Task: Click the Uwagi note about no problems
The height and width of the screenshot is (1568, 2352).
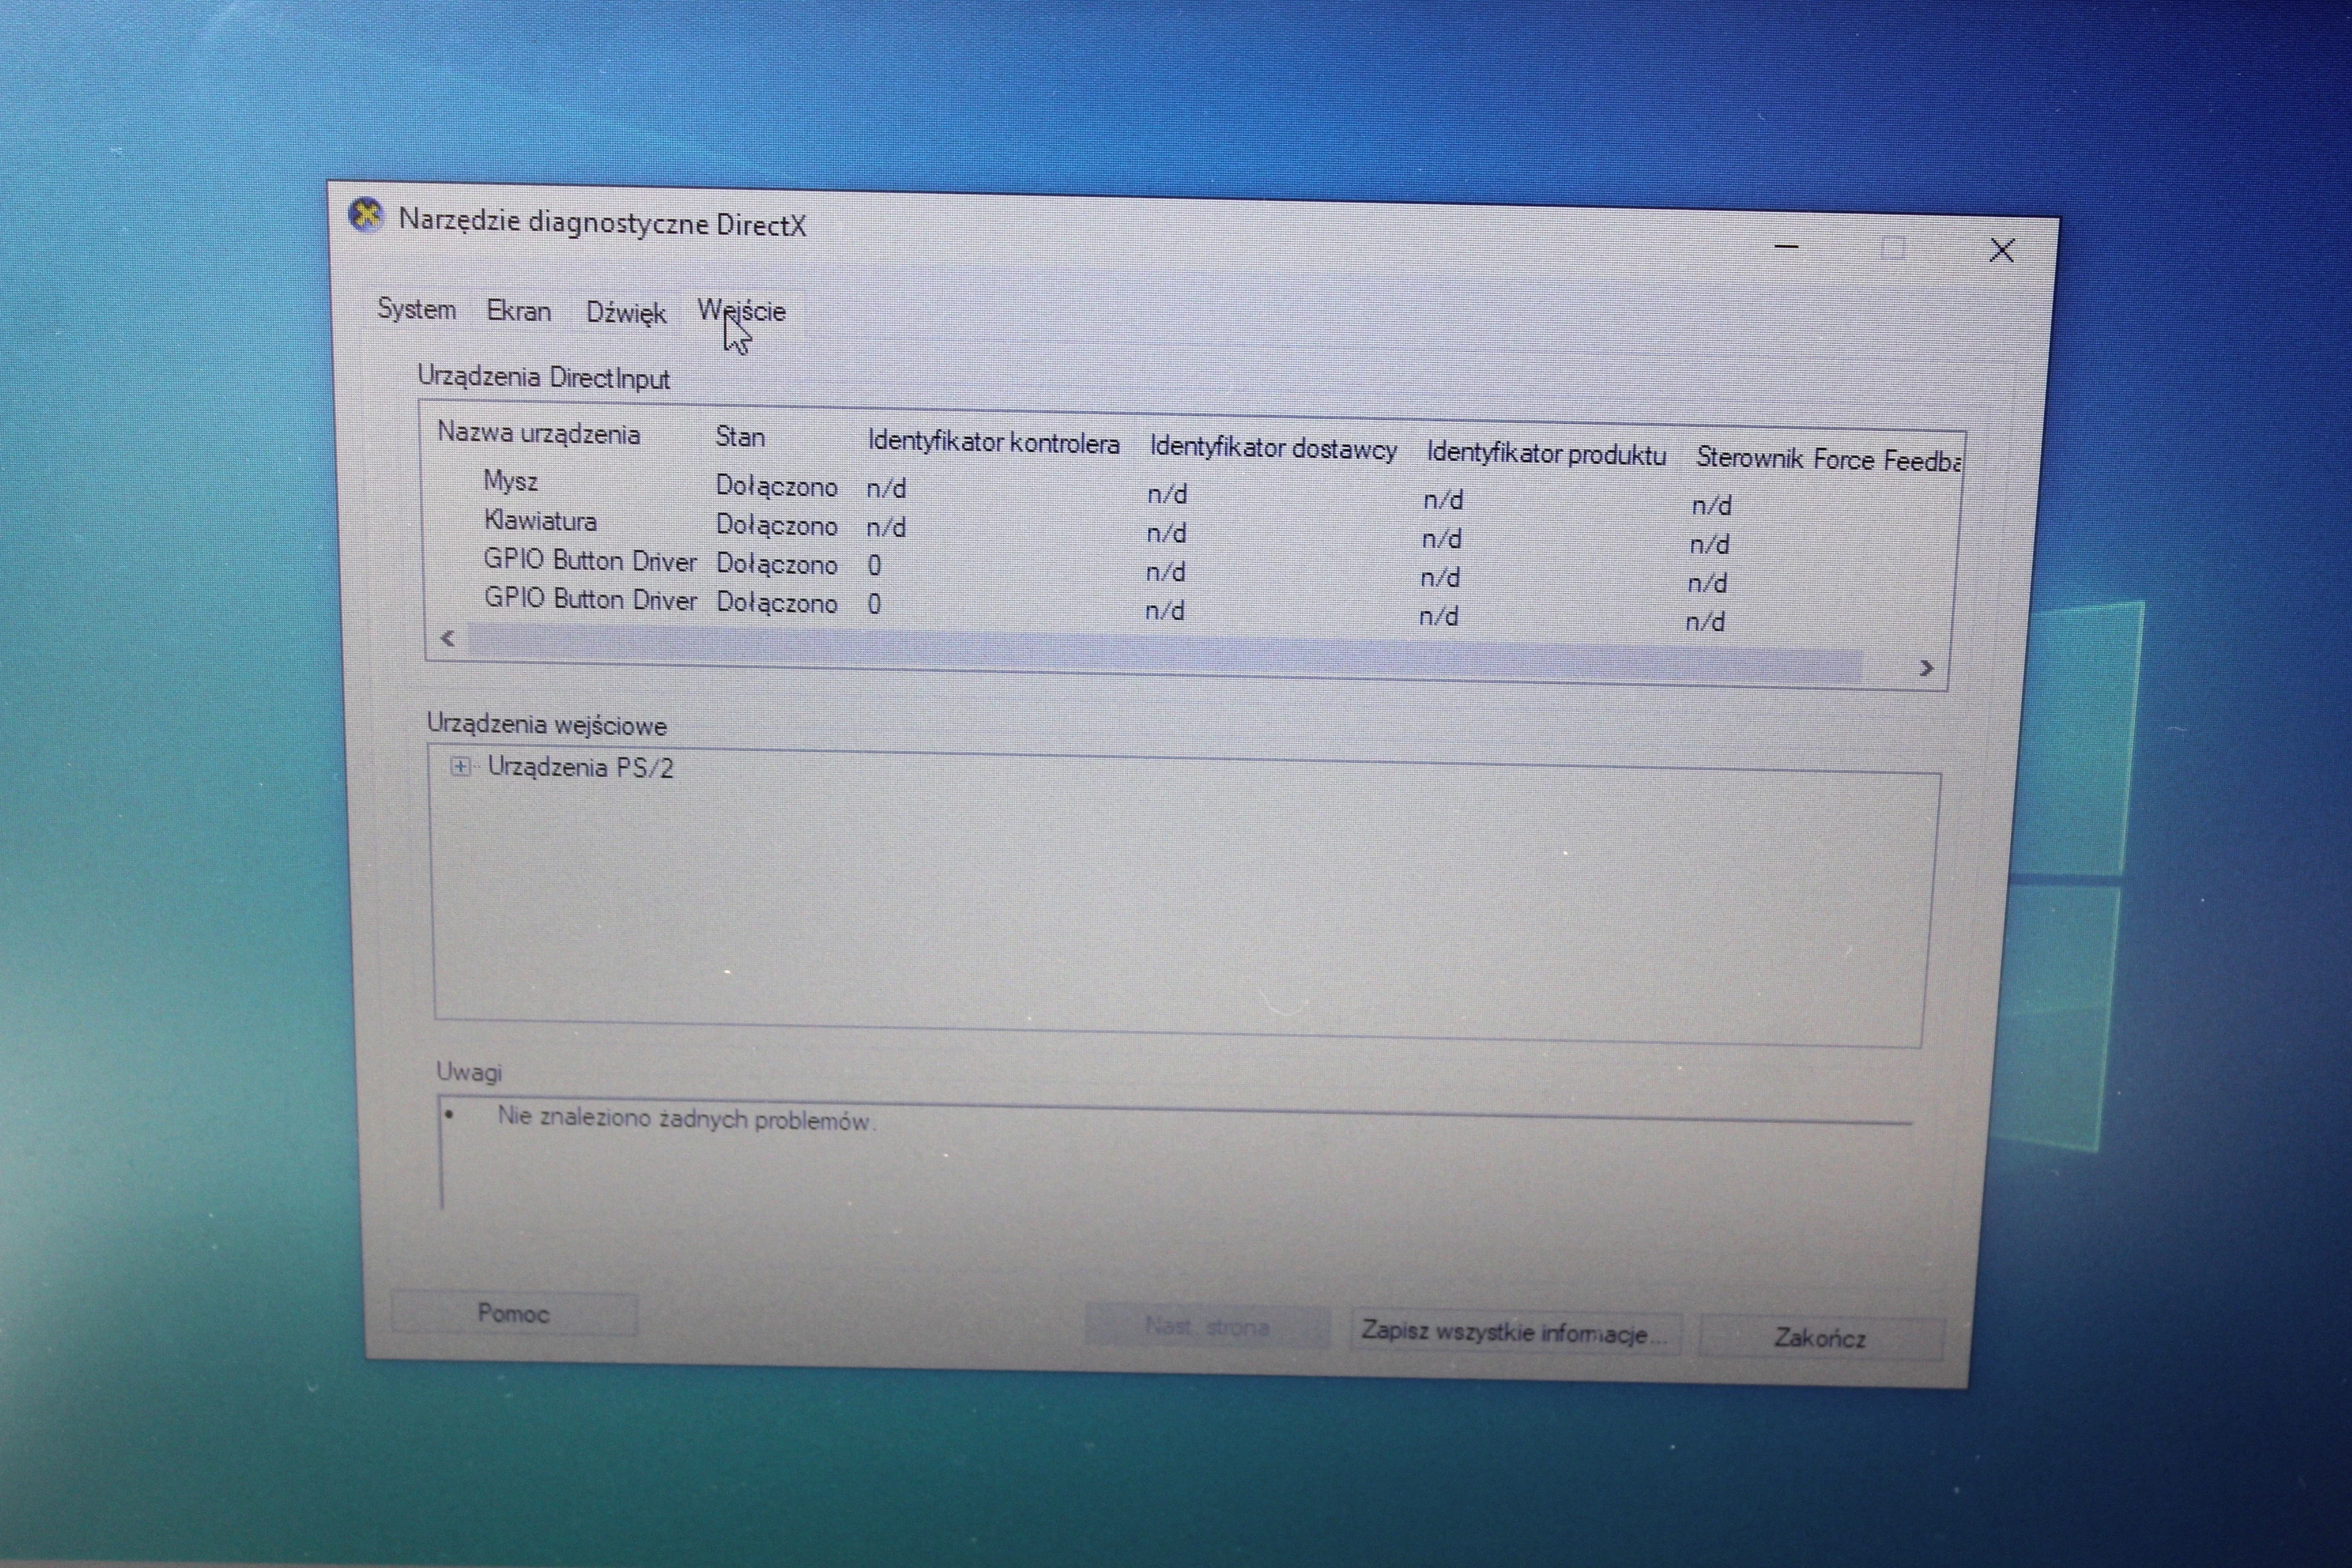Action: 686,1119
